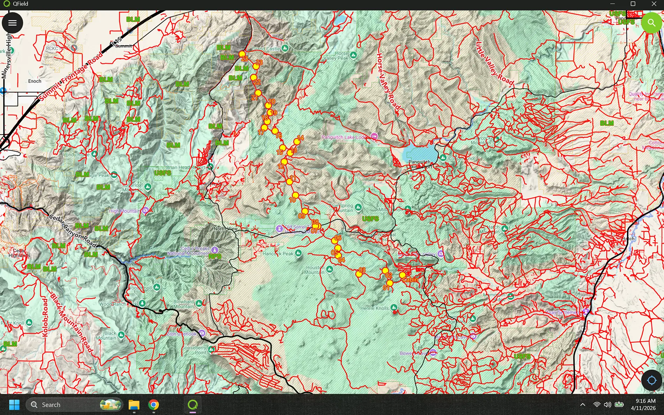The image size is (664, 415).
Task: Click the Bowers Cave marker icon
Action: (433, 352)
